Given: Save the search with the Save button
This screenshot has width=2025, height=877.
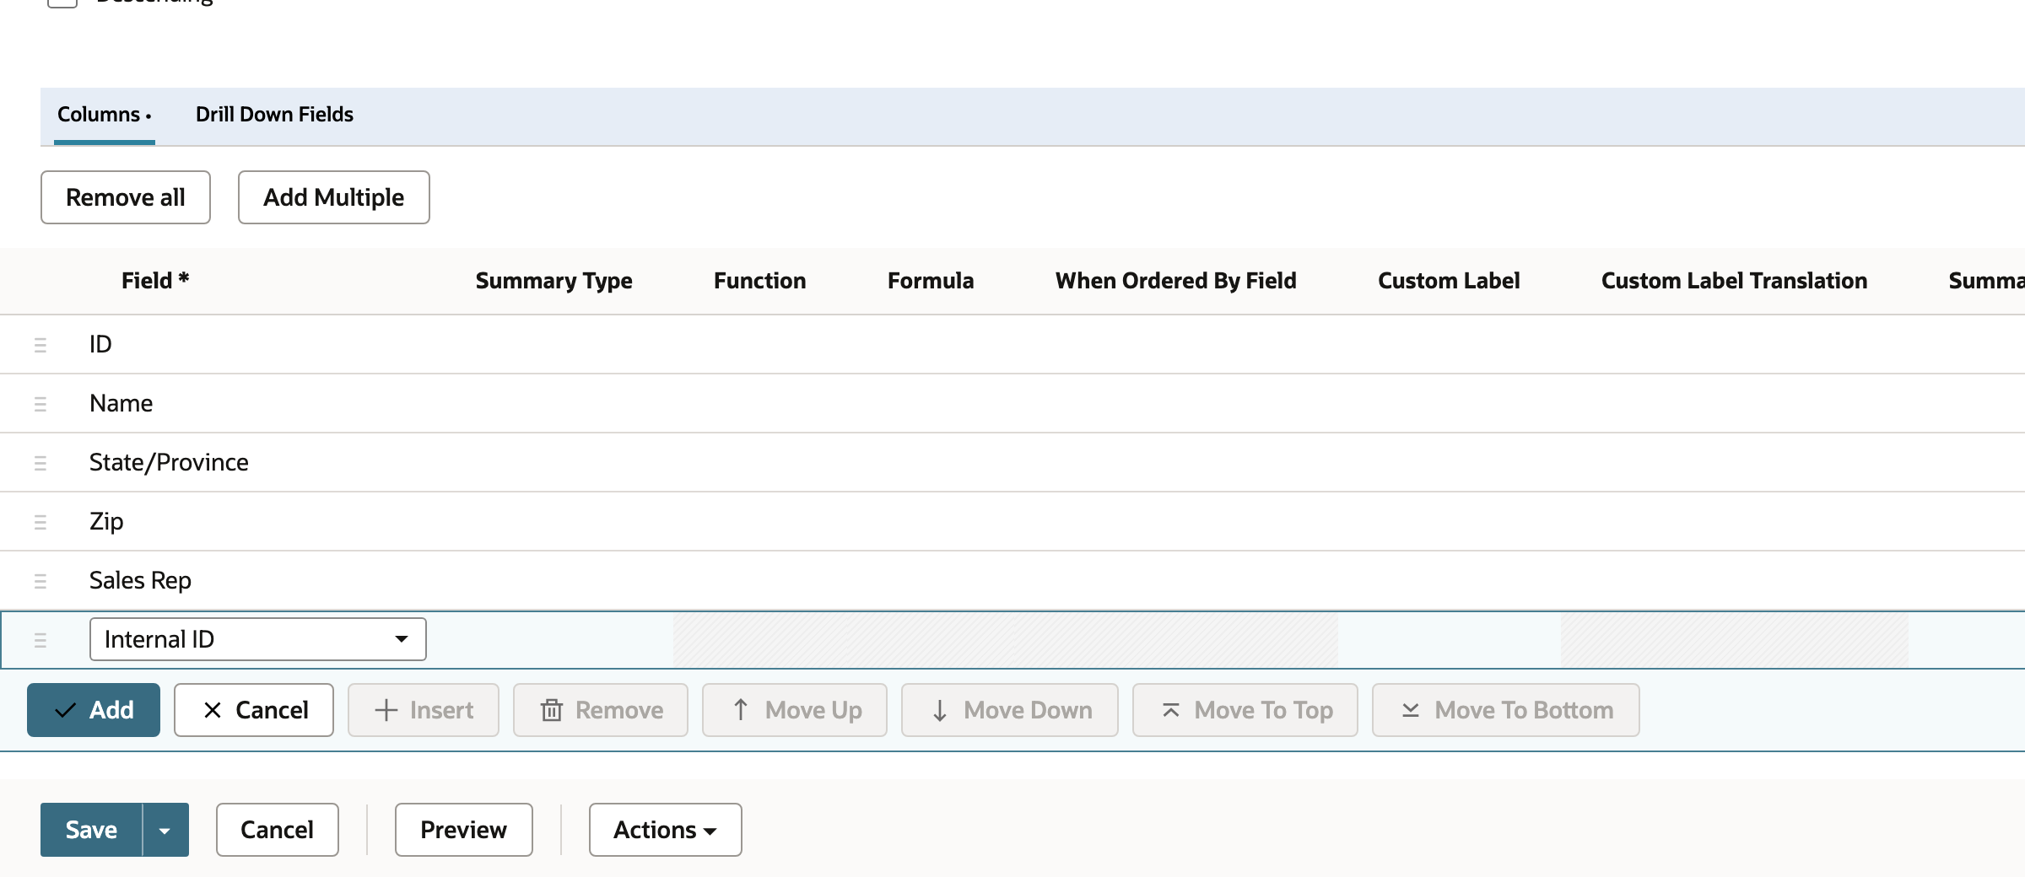Looking at the screenshot, I should 91,830.
